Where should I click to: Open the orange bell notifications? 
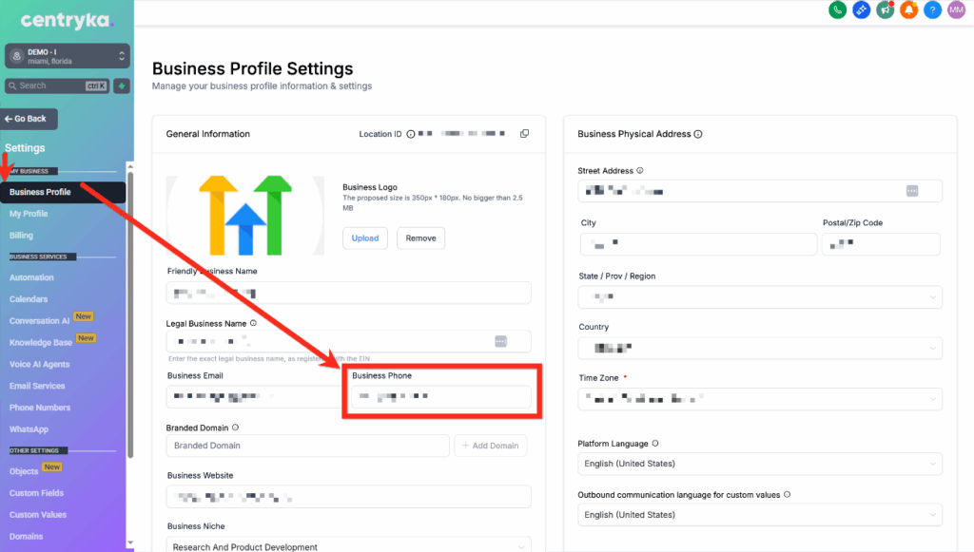tap(909, 10)
